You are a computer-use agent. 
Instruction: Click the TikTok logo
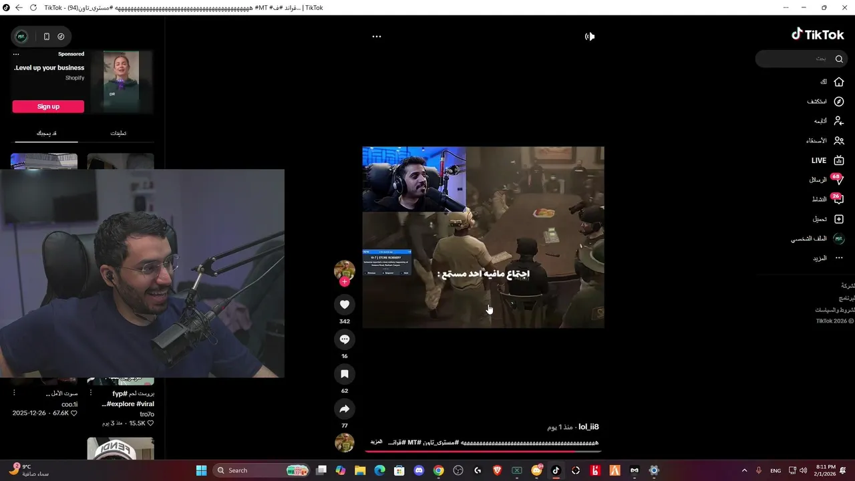point(818,34)
